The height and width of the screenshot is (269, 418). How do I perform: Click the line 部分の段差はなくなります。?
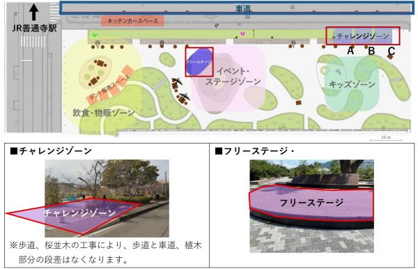[x=74, y=259]
